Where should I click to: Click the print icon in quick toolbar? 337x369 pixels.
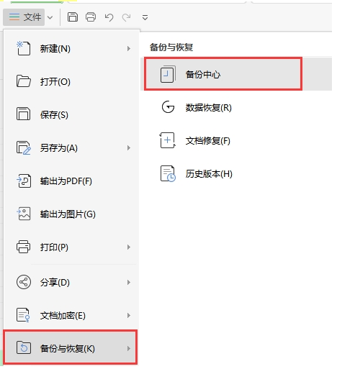tap(91, 17)
